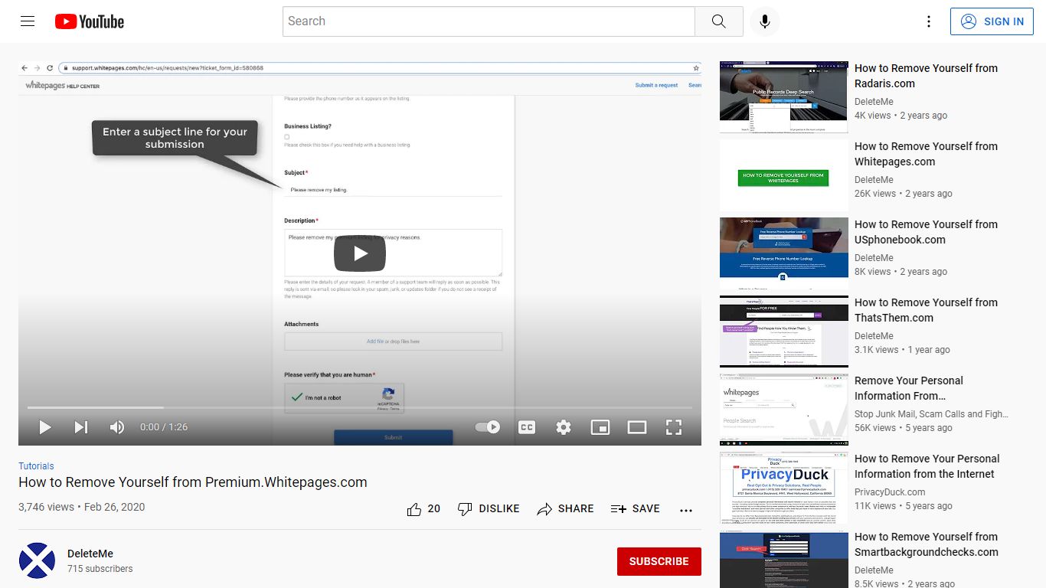Enable the miniplayer

click(600, 427)
